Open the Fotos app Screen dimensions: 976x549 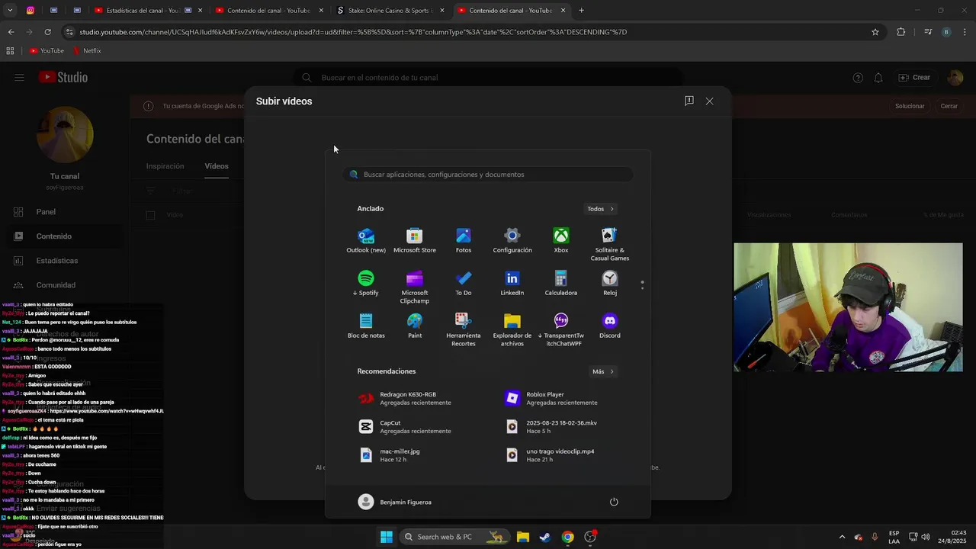[x=464, y=240]
